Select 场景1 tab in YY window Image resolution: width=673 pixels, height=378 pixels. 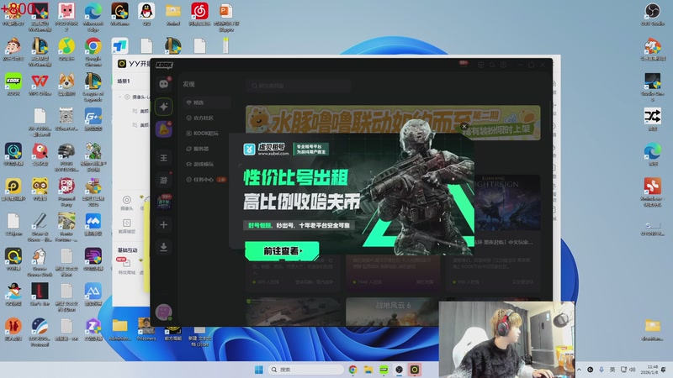[124, 81]
